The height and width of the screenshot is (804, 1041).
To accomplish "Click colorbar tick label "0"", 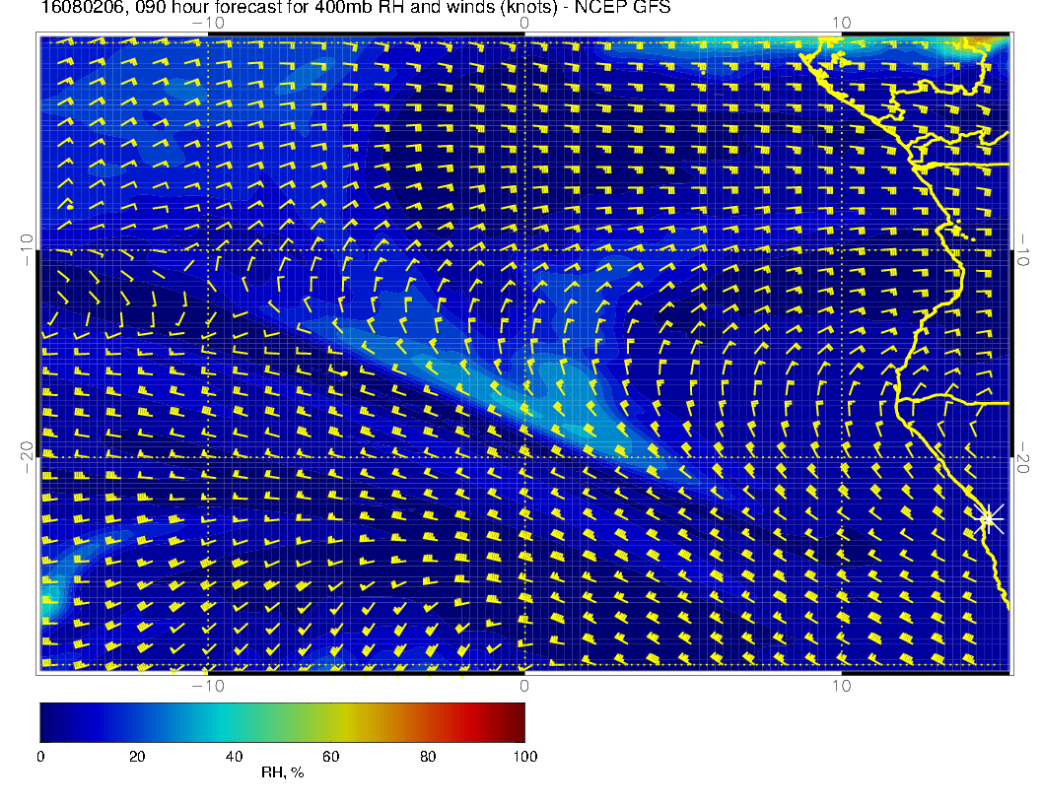I will [x=40, y=757].
